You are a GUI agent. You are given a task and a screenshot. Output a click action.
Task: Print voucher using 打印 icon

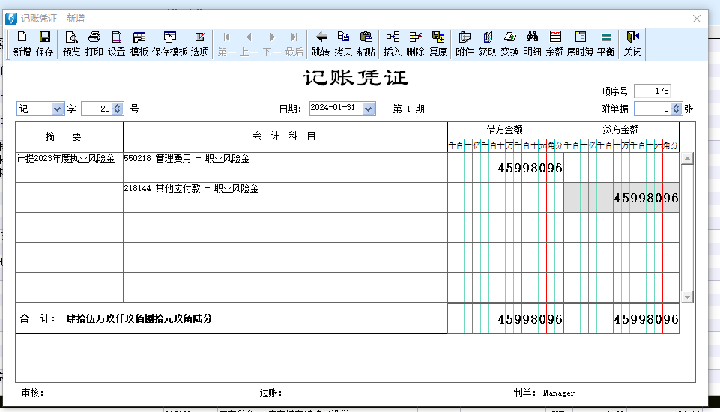pyautogui.click(x=94, y=43)
